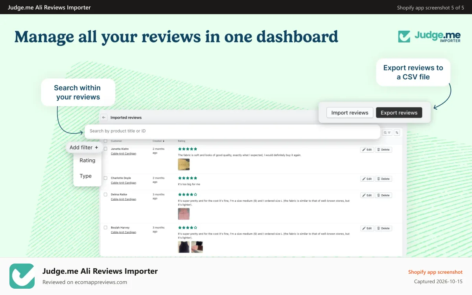Focus the Search by product title field
Image resolution: width=472 pixels, height=295 pixels.
pyautogui.click(x=232, y=131)
